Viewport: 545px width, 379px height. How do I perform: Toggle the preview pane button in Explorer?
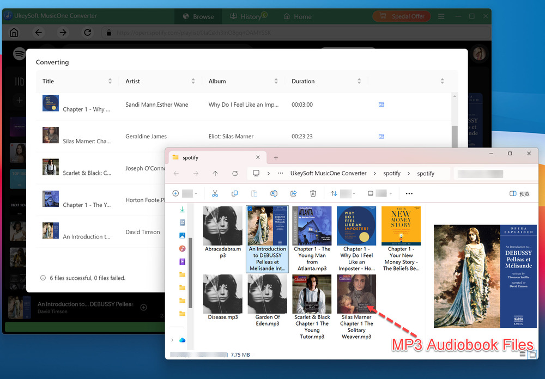(x=519, y=193)
